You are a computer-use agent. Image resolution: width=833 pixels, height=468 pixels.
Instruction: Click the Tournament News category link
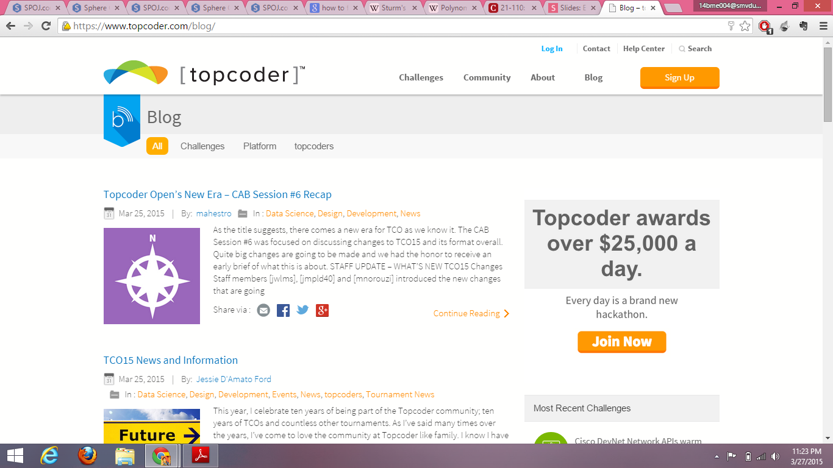(400, 394)
